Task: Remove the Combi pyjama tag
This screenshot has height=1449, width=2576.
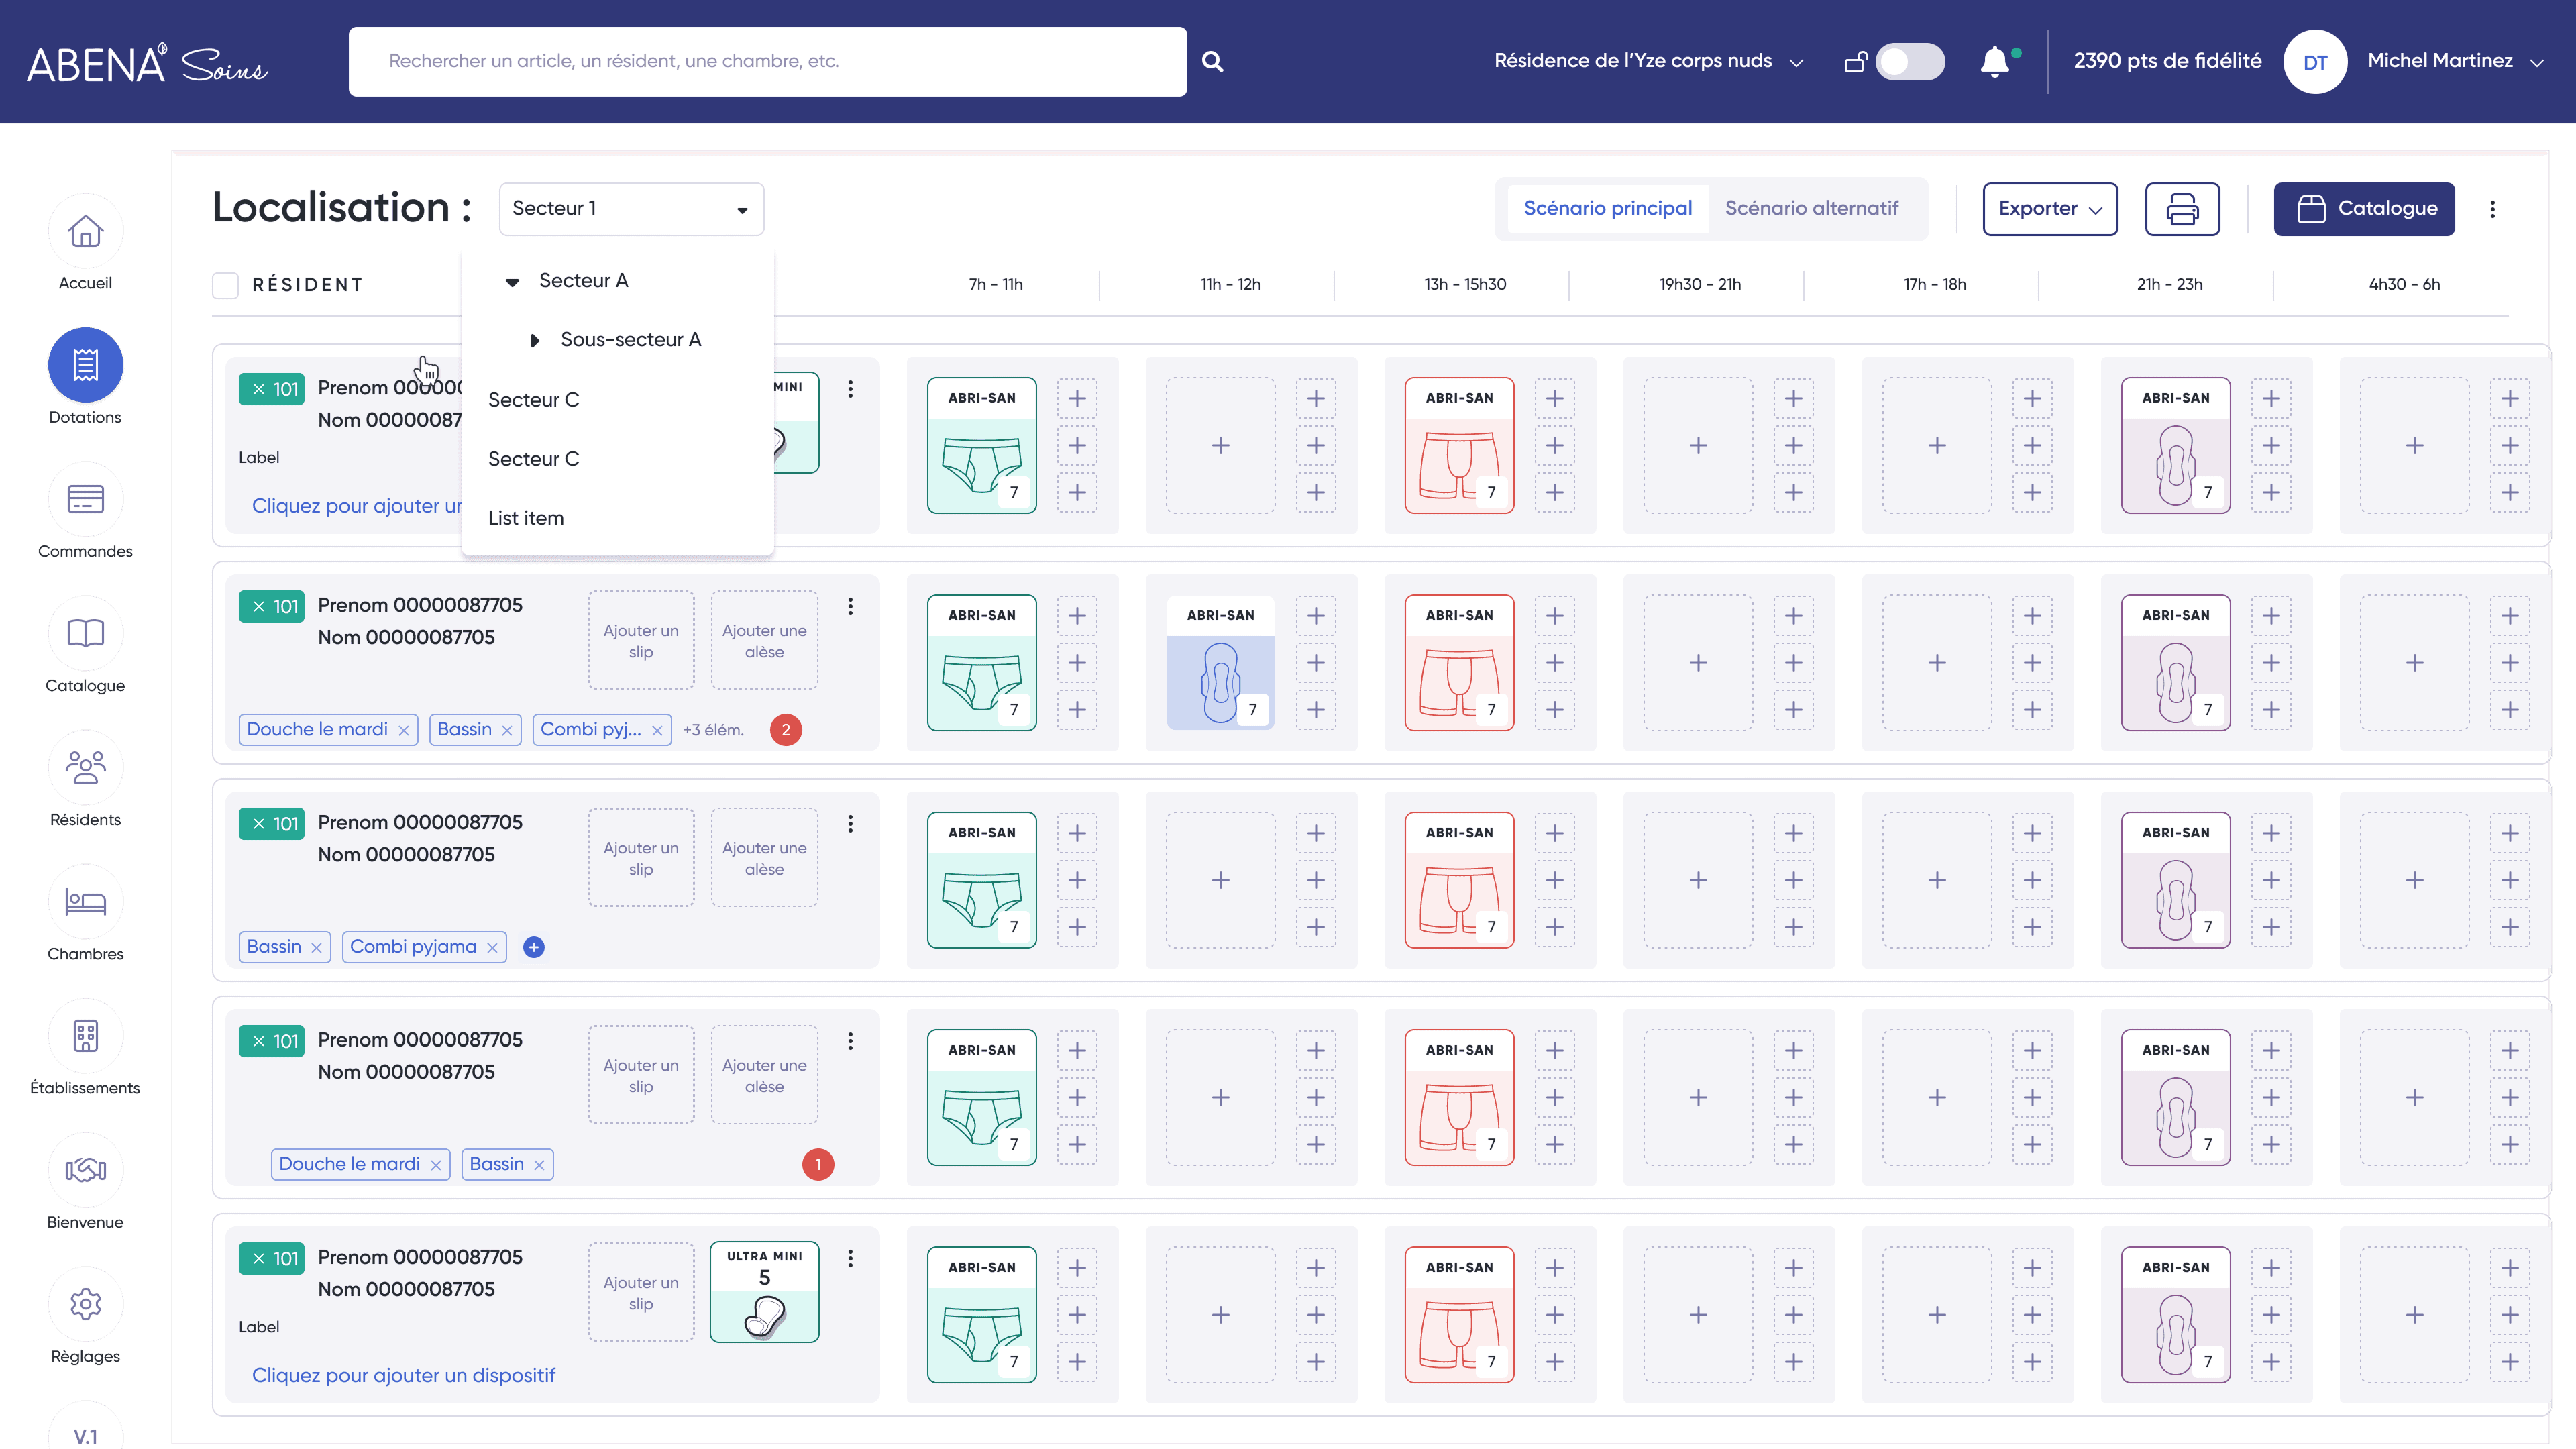Action: 492,948
